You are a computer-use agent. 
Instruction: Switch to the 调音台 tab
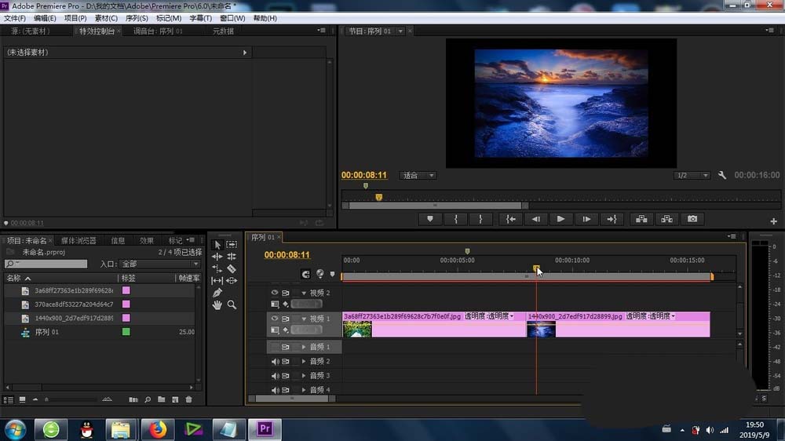(158, 31)
